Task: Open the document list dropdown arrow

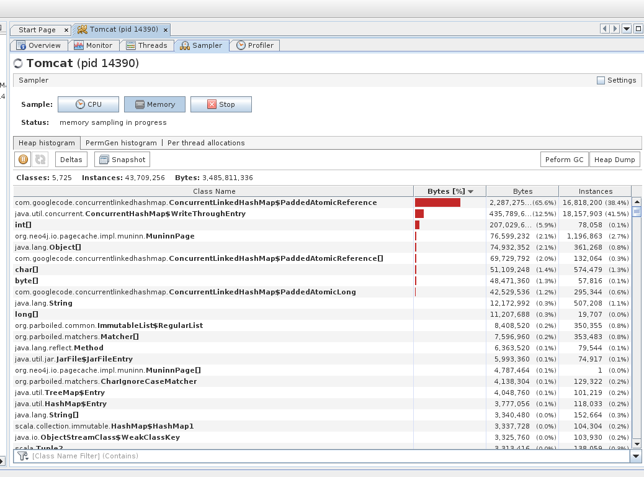Action: coord(627,29)
